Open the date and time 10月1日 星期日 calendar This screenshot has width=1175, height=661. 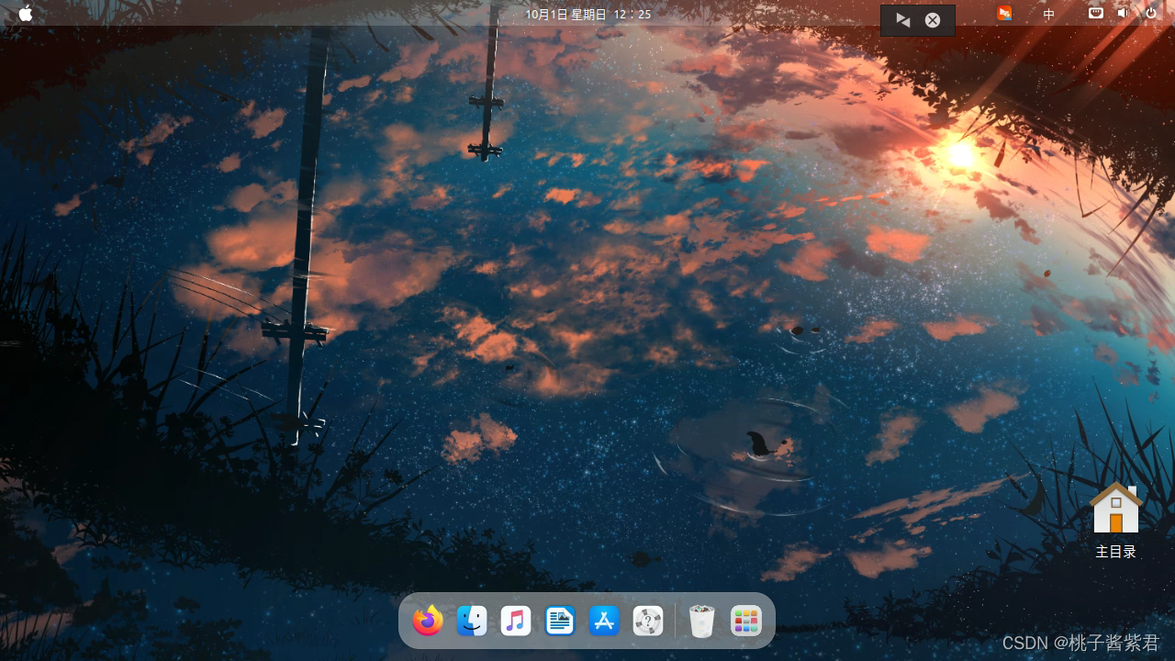click(x=588, y=14)
